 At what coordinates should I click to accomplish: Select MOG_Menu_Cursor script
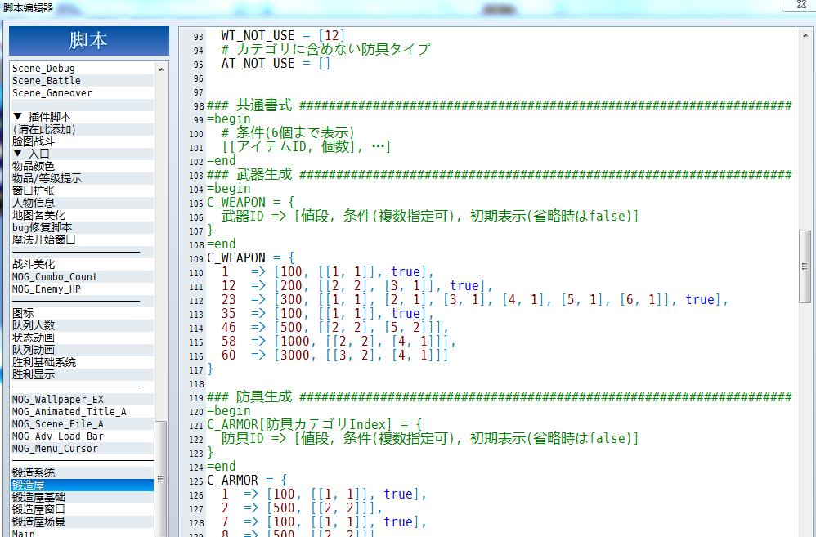82,449
